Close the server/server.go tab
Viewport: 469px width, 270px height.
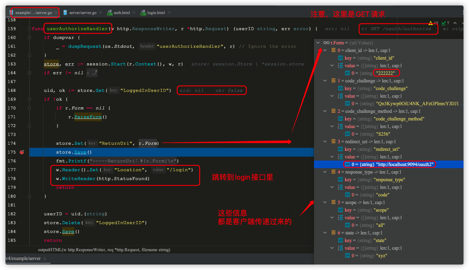click(x=100, y=12)
